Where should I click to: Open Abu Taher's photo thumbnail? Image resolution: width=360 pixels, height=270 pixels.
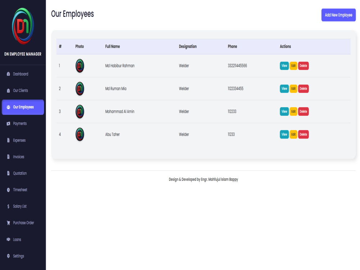(x=80, y=134)
